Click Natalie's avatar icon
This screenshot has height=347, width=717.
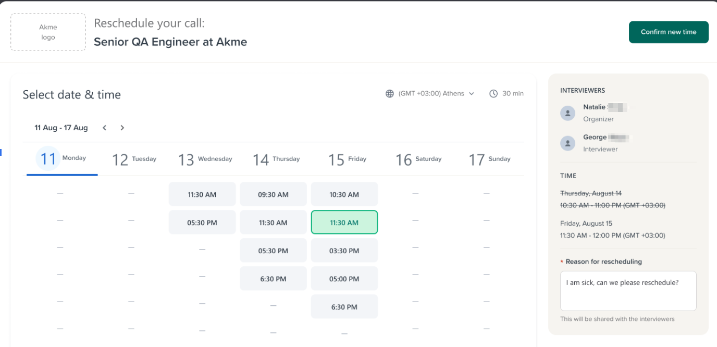[567, 113]
